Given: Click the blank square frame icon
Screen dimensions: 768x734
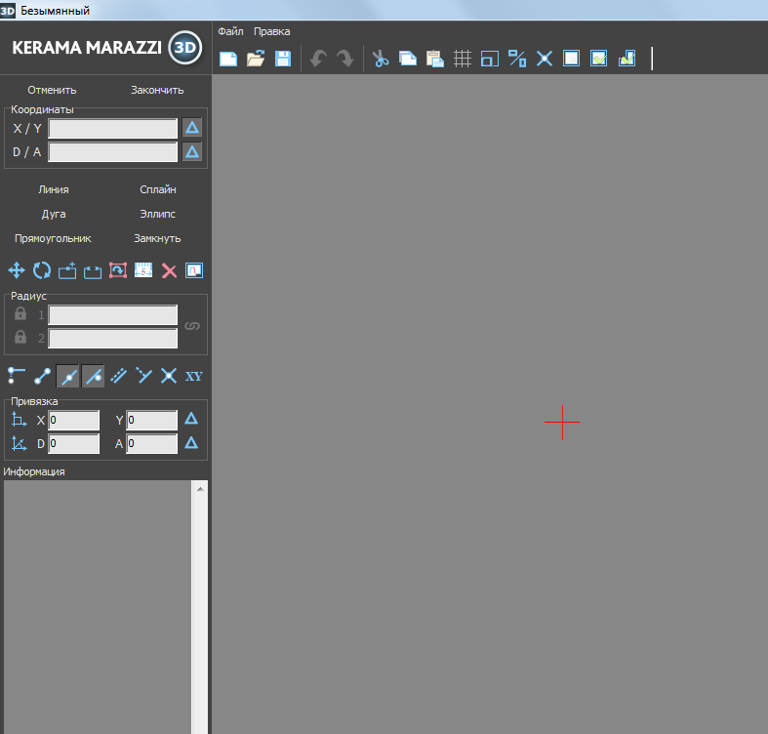Looking at the screenshot, I should coord(572,59).
